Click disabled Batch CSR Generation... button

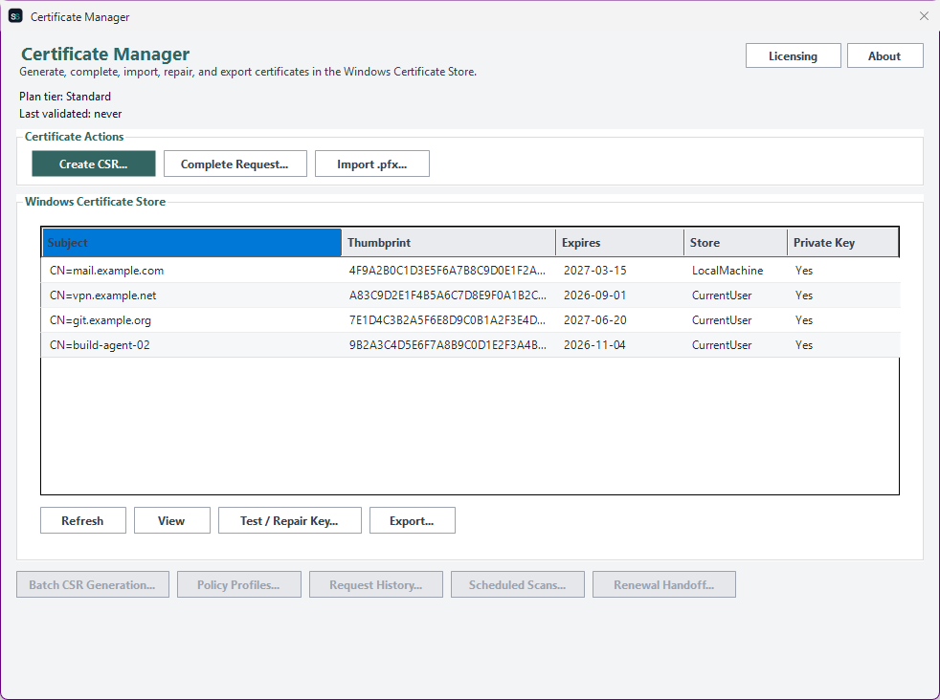tap(93, 584)
